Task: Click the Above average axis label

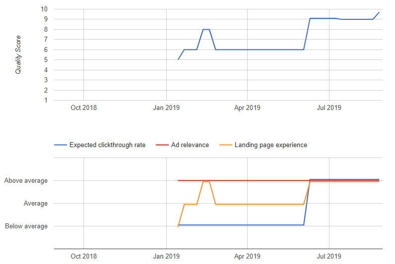Action: 26,181
